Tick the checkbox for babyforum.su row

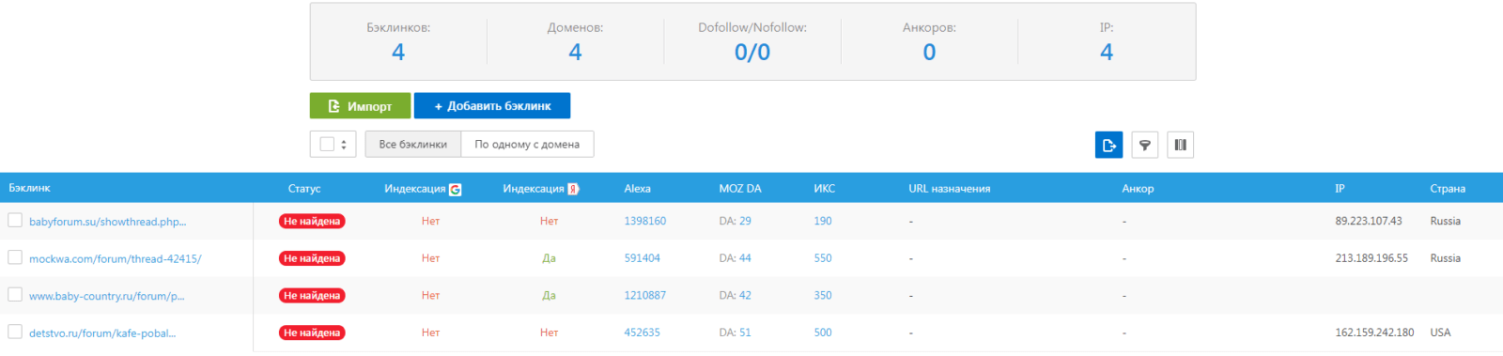coord(15,220)
